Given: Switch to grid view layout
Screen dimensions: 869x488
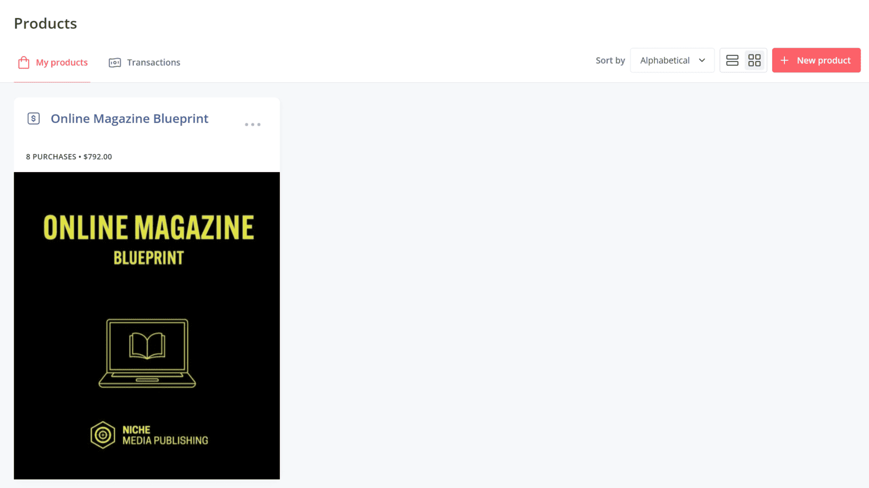Looking at the screenshot, I should tap(755, 60).
